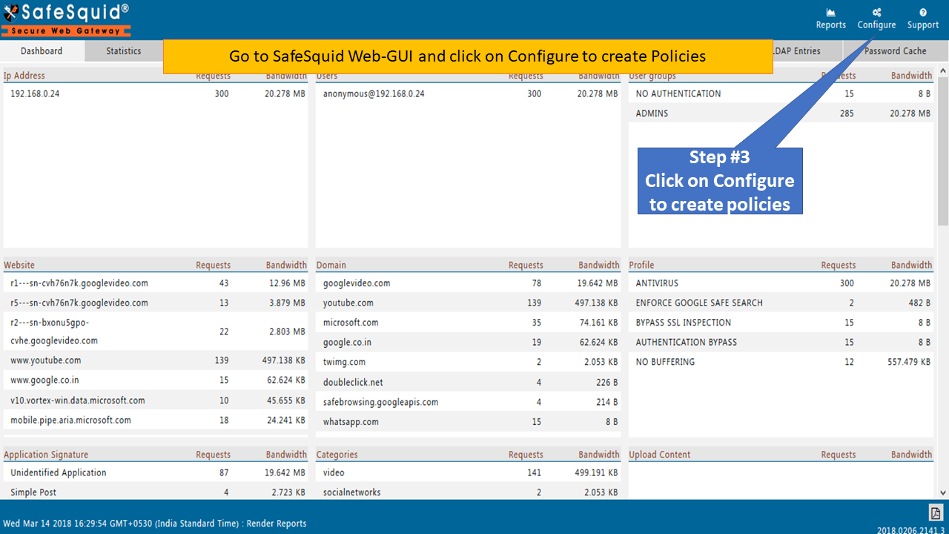The width and height of the screenshot is (949, 534).
Task: Open the Statistics tab
Action: pos(124,51)
